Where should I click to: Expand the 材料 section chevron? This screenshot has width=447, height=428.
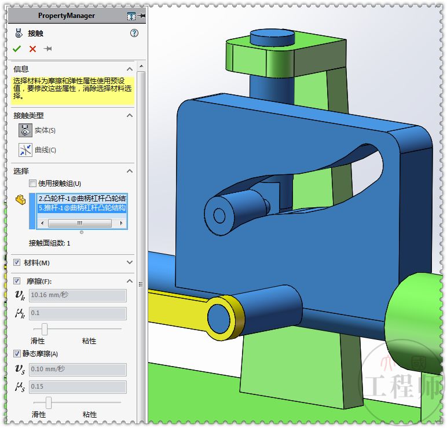click(130, 262)
